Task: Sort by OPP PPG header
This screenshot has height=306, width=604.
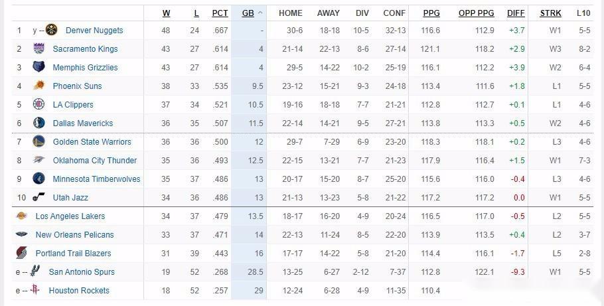Action: [476, 13]
